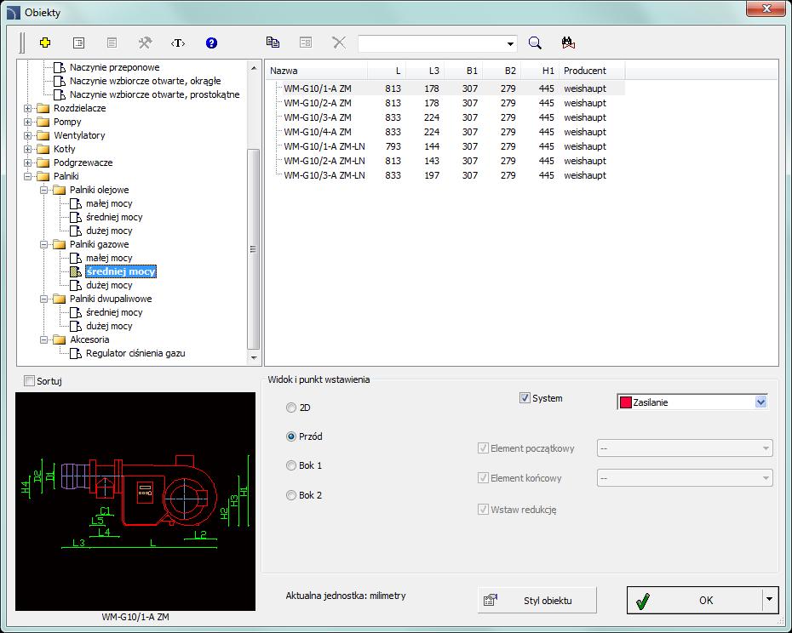Click the list view icon next to the yellow plus

click(79, 43)
